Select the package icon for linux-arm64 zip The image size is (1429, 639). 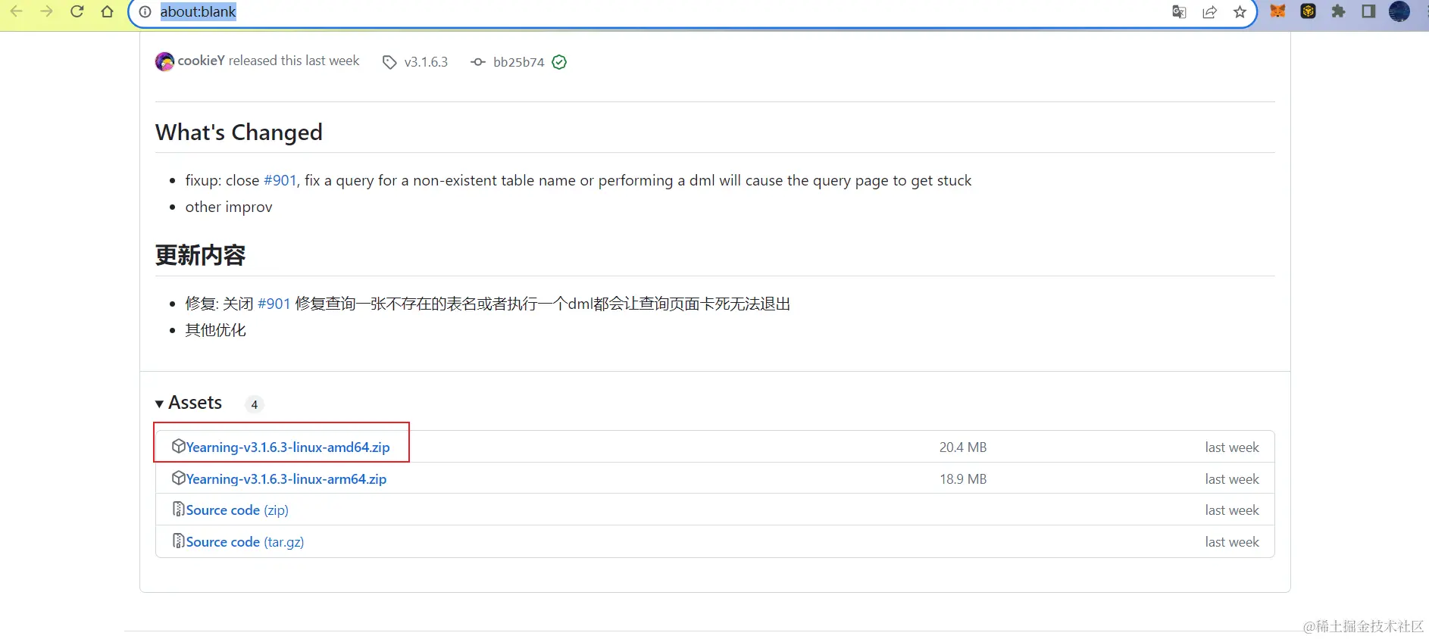pyautogui.click(x=179, y=478)
